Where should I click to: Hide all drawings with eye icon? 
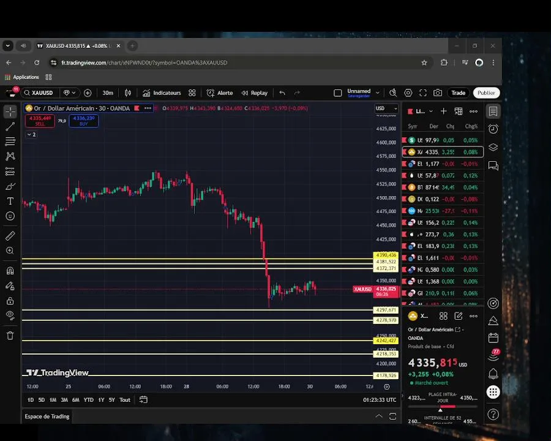point(10,315)
